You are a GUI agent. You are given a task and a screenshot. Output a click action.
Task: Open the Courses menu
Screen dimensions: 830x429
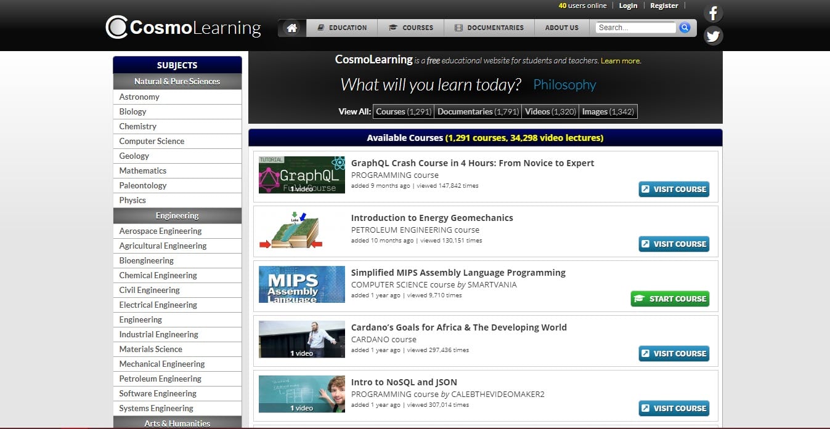coord(410,28)
